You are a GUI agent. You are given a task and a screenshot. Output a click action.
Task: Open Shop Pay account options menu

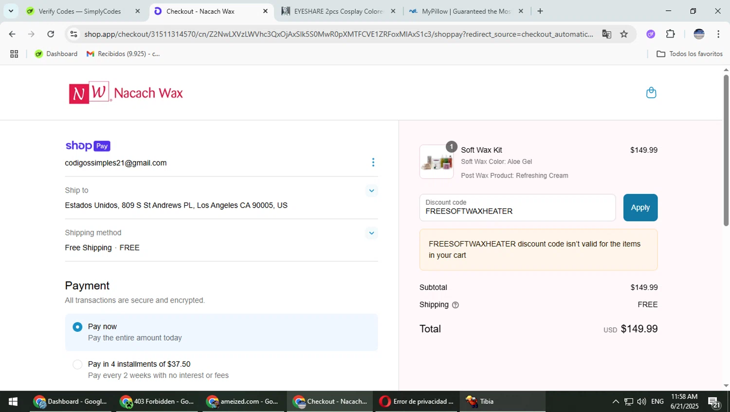pos(373,162)
